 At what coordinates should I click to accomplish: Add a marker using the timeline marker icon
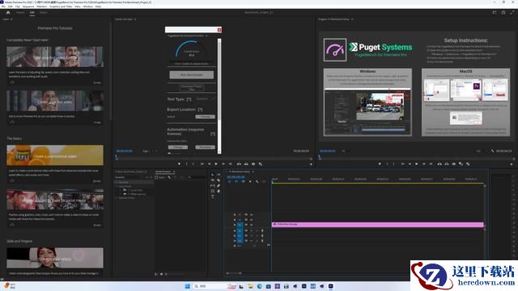pyautogui.click(x=250, y=181)
